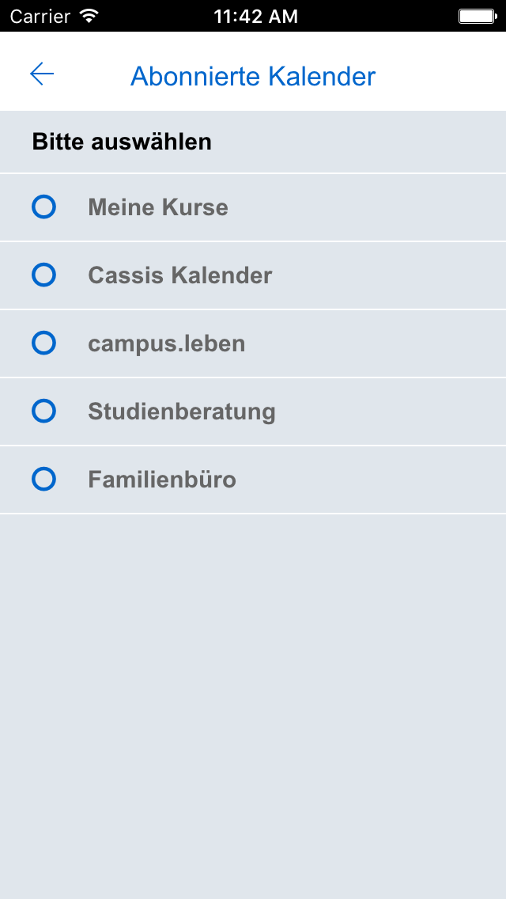Pick the Familienbüro radio button
The image size is (506, 899).
tap(43, 480)
